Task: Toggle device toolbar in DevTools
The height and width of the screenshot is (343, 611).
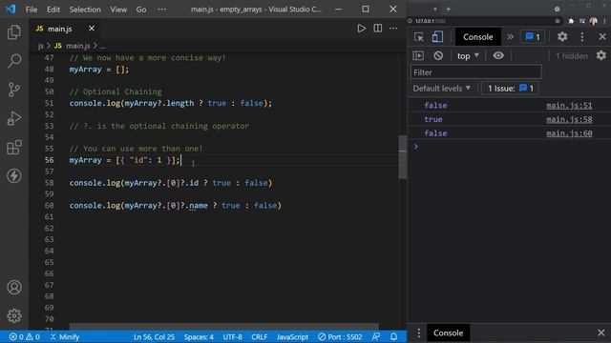Action: coord(437,37)
